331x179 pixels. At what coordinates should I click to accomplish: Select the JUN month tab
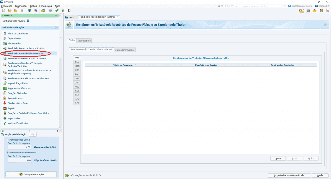click(77, 79)
